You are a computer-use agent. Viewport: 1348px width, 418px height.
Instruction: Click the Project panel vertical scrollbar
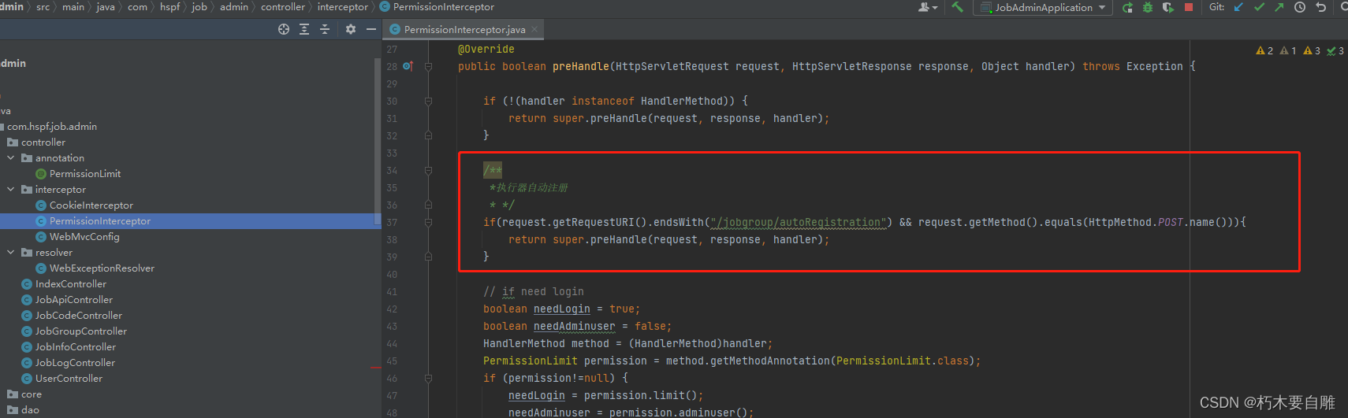(378, 142)
